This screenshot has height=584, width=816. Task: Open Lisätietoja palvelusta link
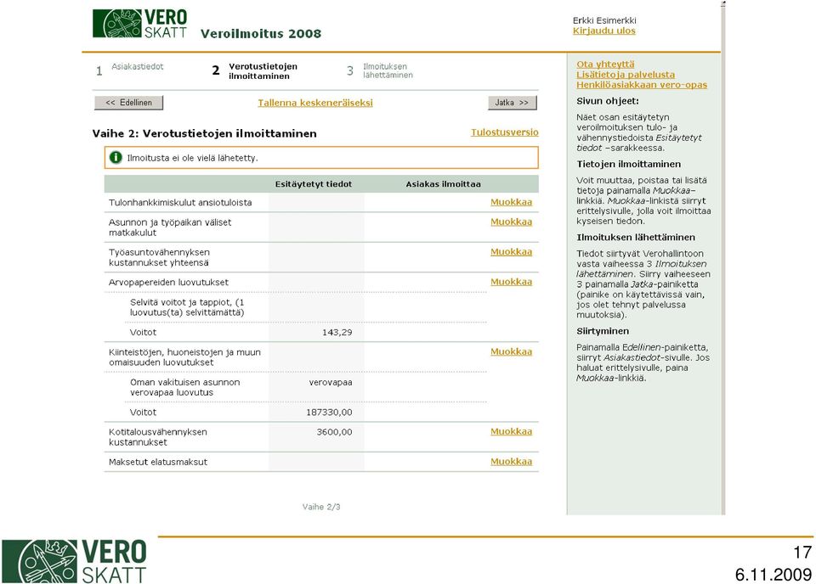[626, 75]
